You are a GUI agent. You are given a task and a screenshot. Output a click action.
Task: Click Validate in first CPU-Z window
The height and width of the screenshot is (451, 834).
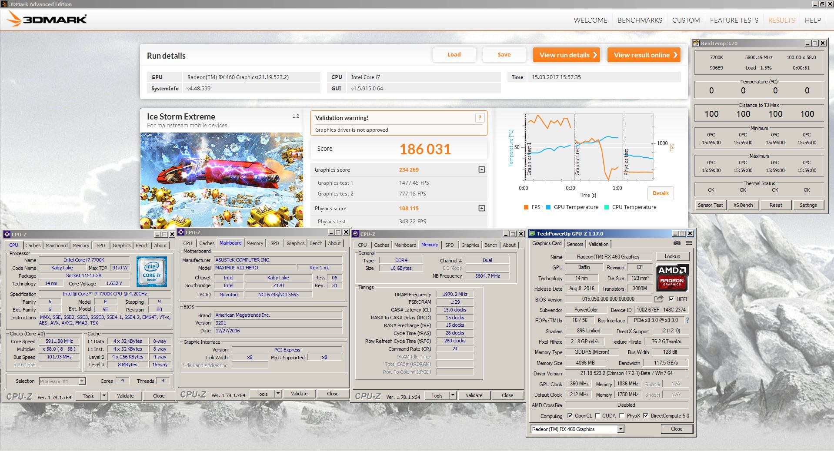[x=125, y=396]
